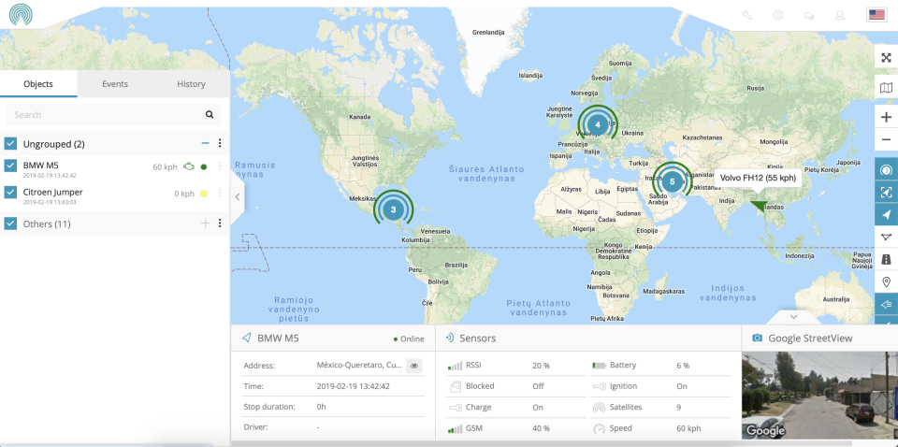Collapse bottom info panel chevron
898x447 pixels.
click(793, 316)
